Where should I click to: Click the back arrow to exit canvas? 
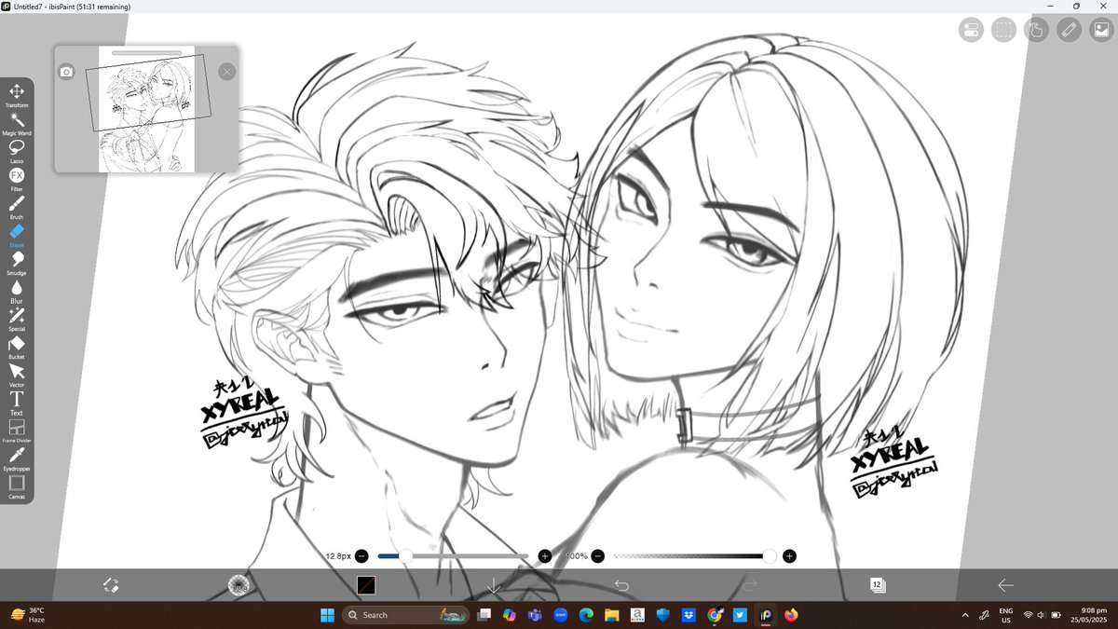(x=1005, y=585)
